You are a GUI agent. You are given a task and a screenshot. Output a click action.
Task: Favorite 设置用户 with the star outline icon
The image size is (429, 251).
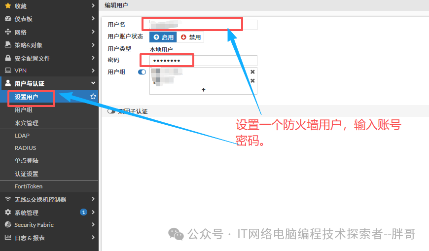93,96
